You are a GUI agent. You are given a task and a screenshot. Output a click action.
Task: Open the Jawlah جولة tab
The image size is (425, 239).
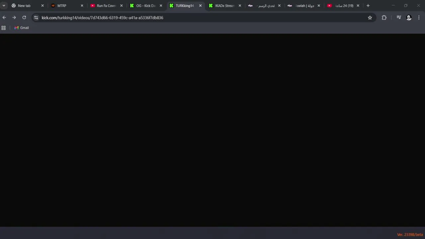point(304,6)
